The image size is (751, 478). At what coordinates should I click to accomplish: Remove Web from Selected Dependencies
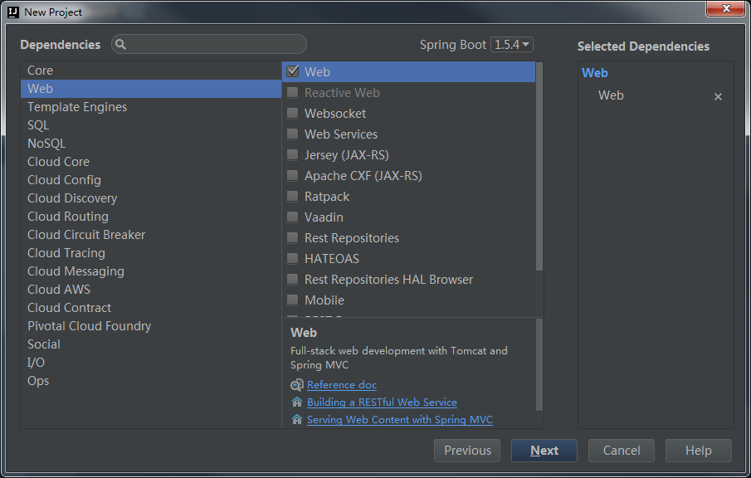[718, 97]
